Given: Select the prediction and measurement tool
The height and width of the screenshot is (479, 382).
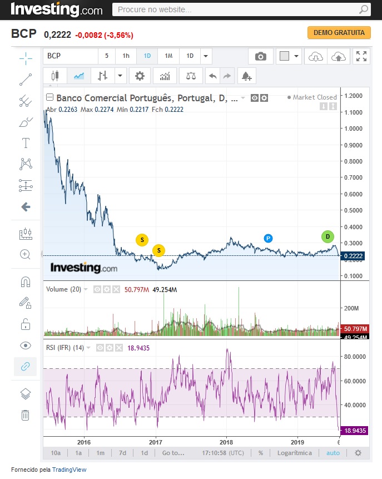Looking at the screenshot, I should click(x=26, y=185).
